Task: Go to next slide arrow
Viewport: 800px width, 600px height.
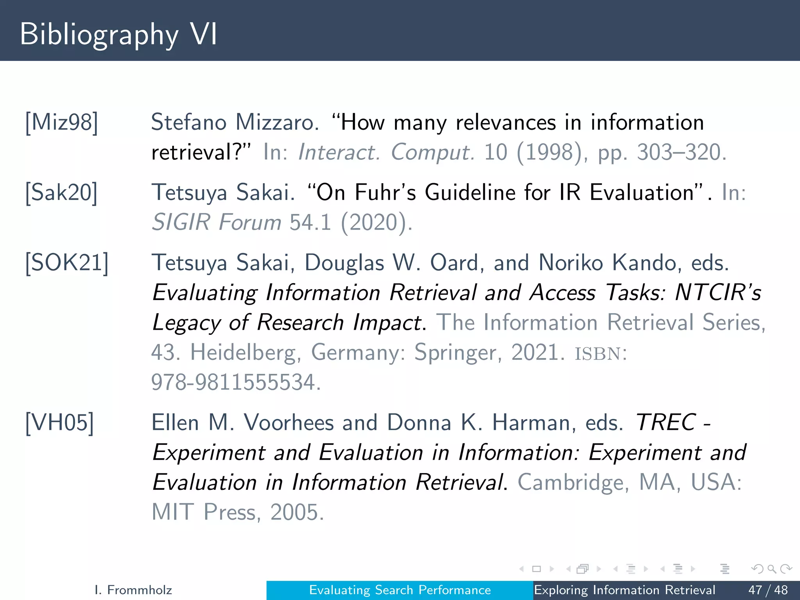Action: 552,569
